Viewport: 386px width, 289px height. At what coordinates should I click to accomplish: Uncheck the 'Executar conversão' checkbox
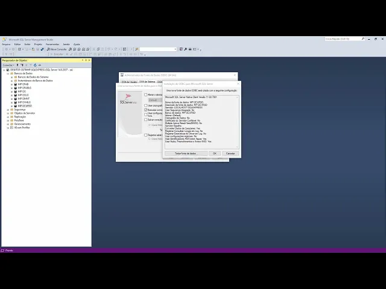coord(146,110)
